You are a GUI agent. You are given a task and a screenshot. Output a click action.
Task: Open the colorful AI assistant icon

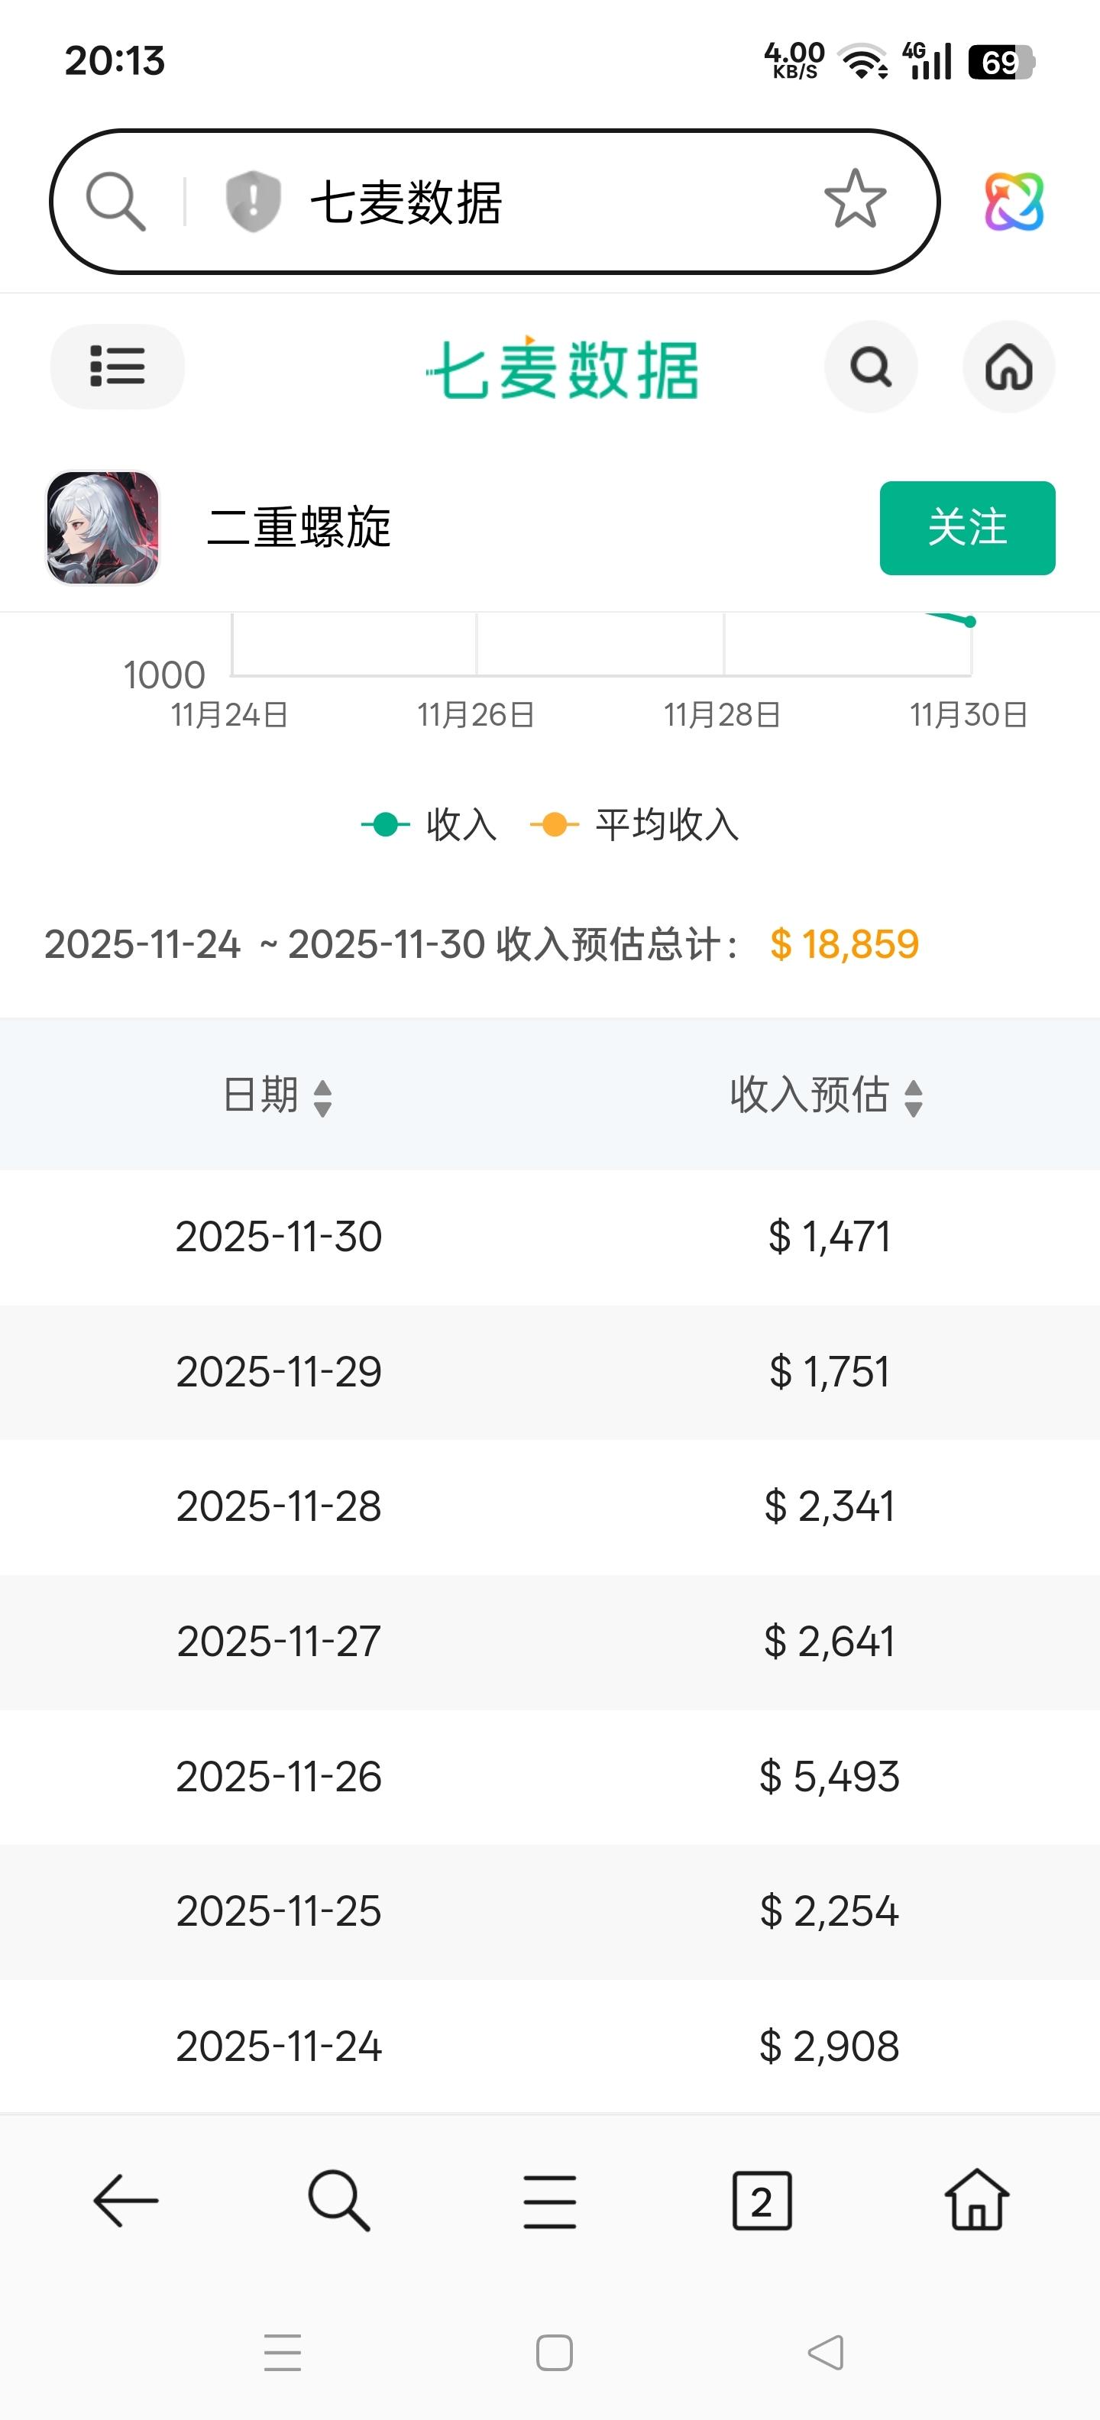1014,201
